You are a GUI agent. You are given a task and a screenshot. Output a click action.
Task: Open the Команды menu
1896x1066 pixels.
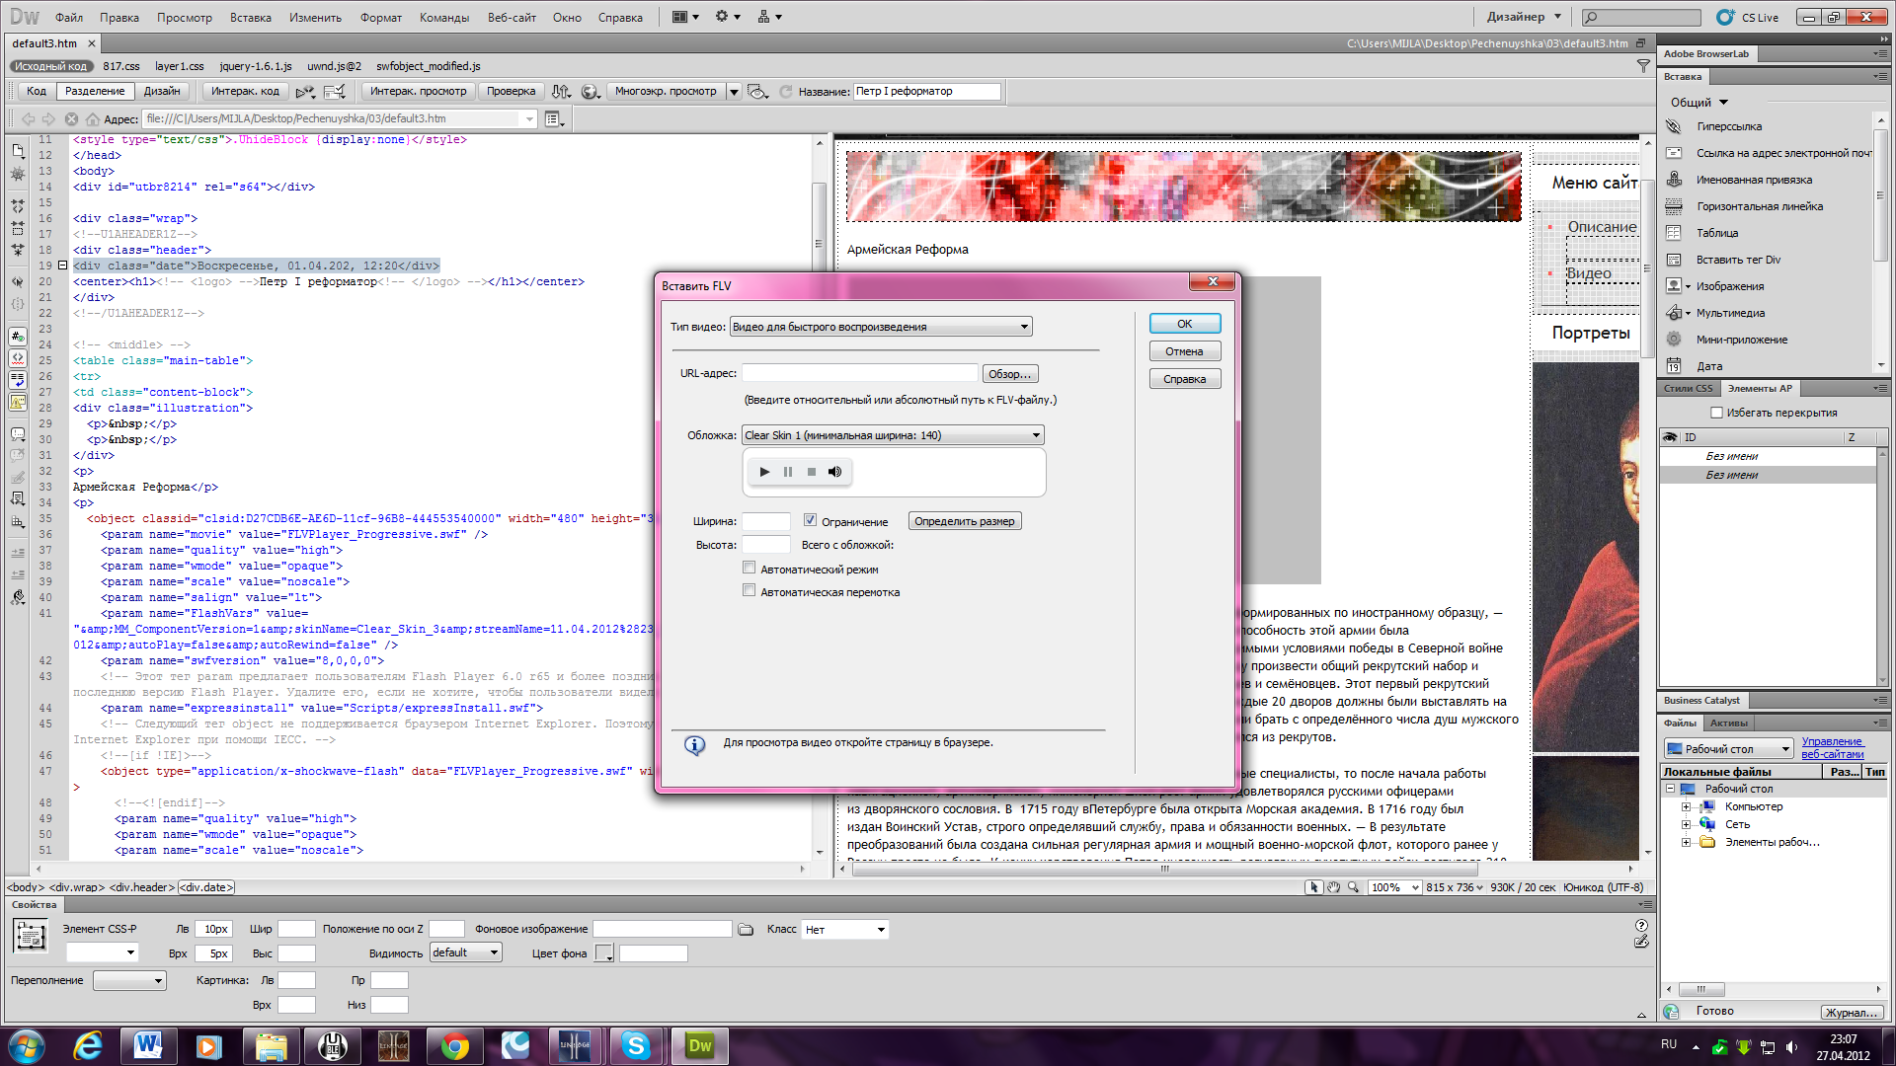click(x=443, y=17)
